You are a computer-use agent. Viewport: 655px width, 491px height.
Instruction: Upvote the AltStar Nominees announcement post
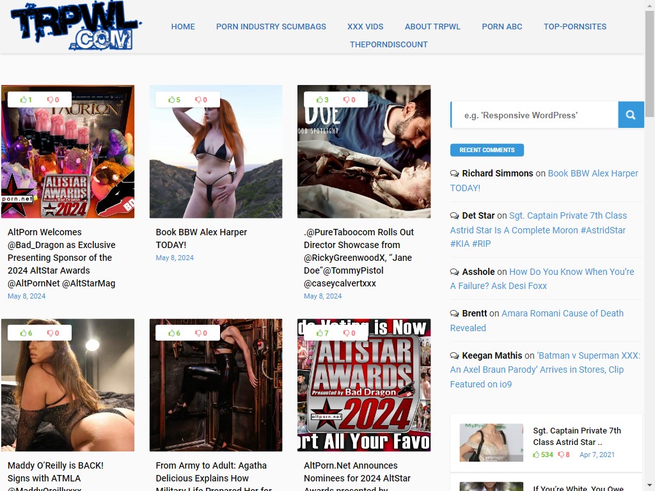pos(322,333)
